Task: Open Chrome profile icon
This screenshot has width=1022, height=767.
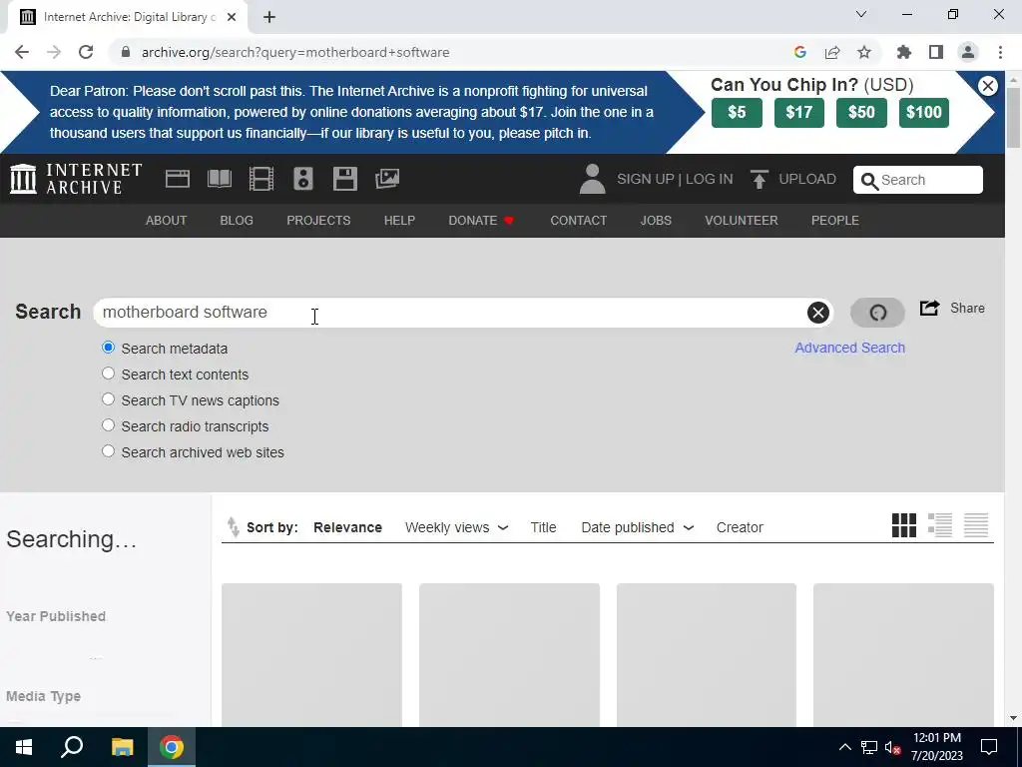Action: 968,52
